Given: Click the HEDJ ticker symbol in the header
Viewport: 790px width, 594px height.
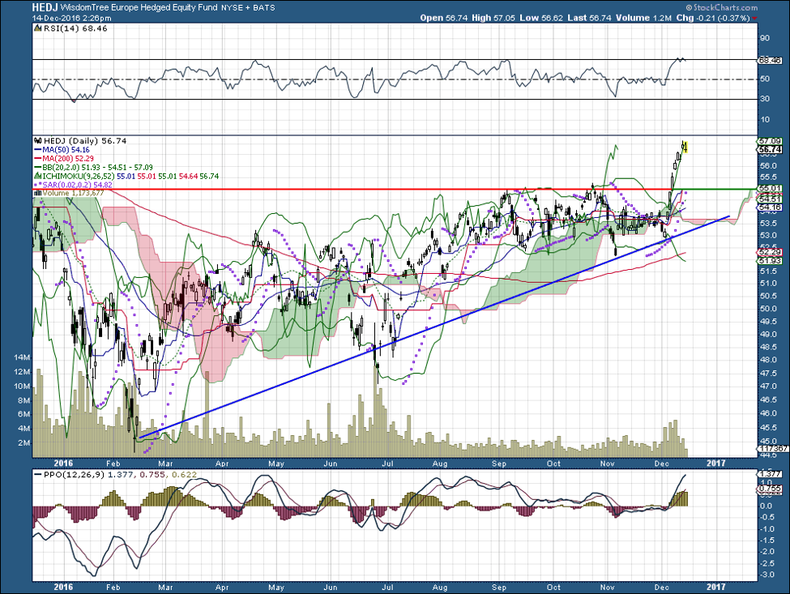Looking at the screenshot, I should click(45, 7).
